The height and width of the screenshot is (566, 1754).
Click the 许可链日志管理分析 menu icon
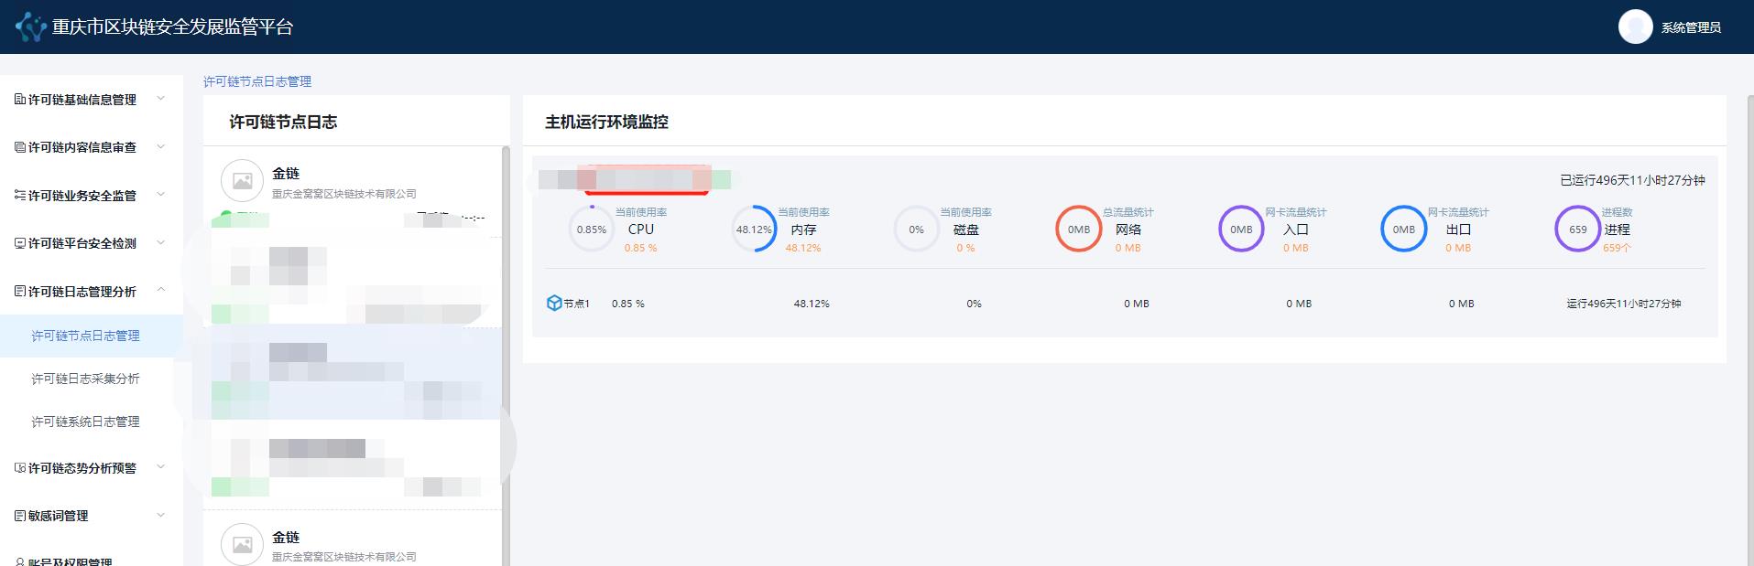point(20,291)
